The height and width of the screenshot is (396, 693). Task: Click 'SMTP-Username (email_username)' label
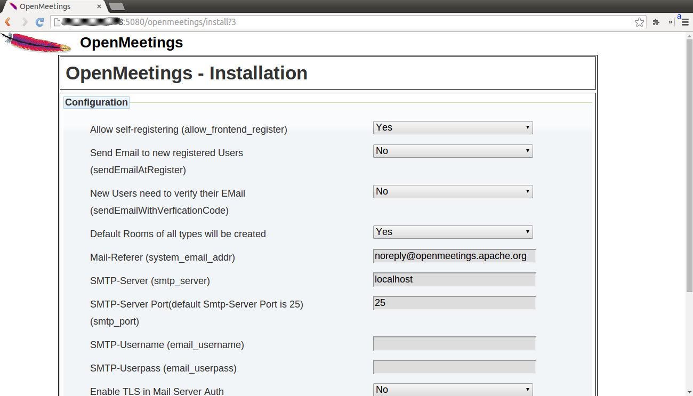coord(167,345)
